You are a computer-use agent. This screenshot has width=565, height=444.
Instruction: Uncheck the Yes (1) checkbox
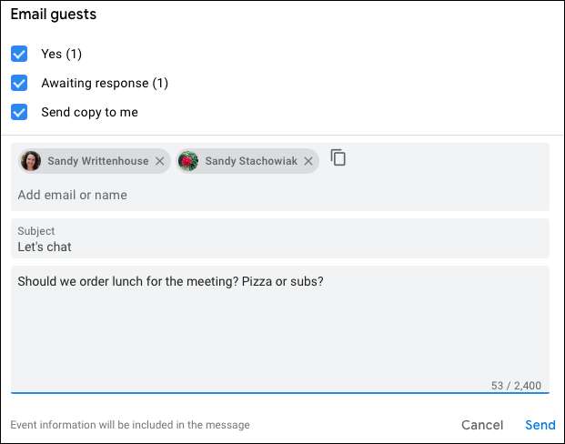point(19,54)
